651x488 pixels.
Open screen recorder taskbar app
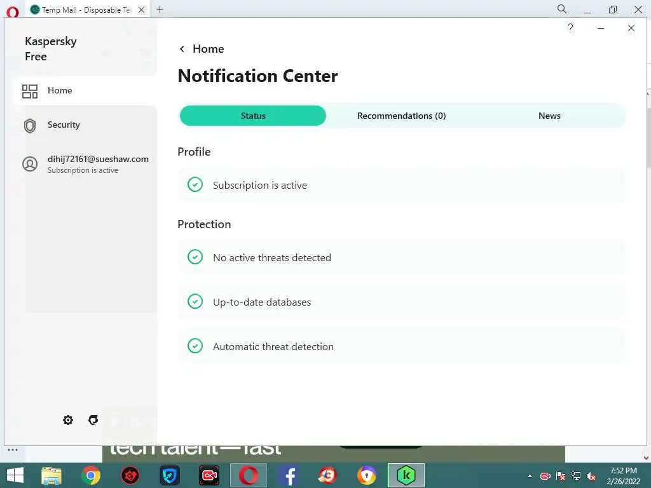(209, 475)
